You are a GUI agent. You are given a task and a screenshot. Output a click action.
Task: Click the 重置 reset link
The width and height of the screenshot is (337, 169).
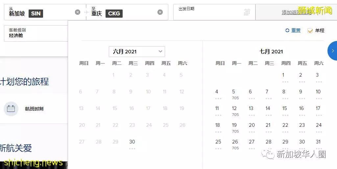click(x=296, y=30)
